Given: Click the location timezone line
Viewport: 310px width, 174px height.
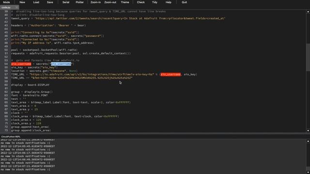Looking at the screenshot, I should click(44, 71).
